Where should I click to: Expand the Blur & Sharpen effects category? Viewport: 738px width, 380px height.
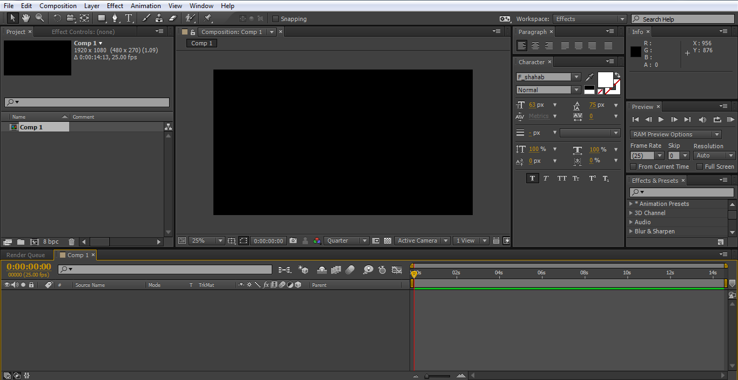631,231
